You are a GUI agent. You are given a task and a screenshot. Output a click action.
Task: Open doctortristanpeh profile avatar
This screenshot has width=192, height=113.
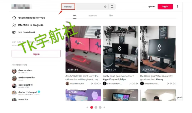tap(14, 93)
